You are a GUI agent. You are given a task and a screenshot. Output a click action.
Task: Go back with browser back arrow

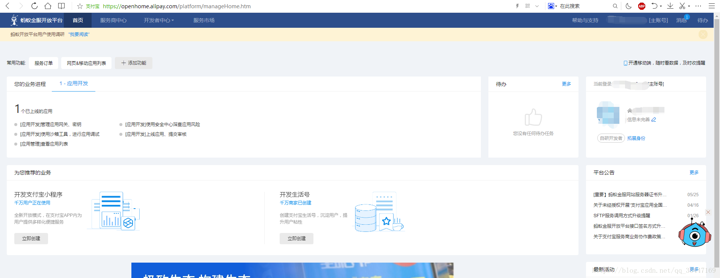coord(8,6)
